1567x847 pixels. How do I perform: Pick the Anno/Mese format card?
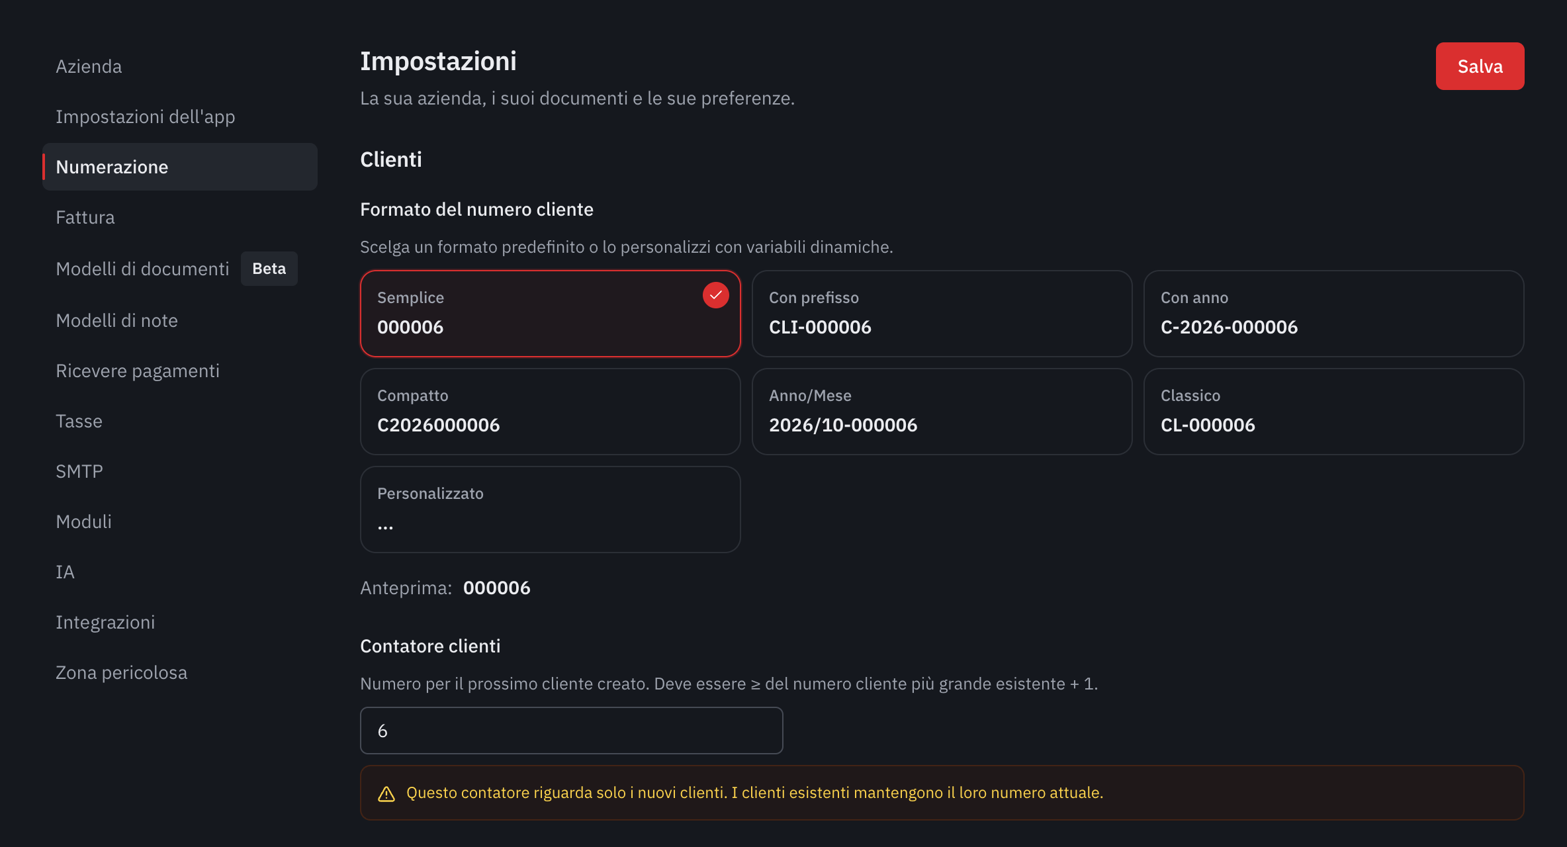[942, 412]
